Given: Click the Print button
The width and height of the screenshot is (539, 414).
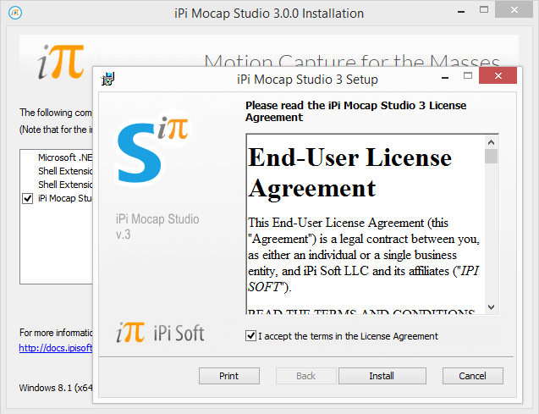Looking at the screenshot, I should point(229,376).
